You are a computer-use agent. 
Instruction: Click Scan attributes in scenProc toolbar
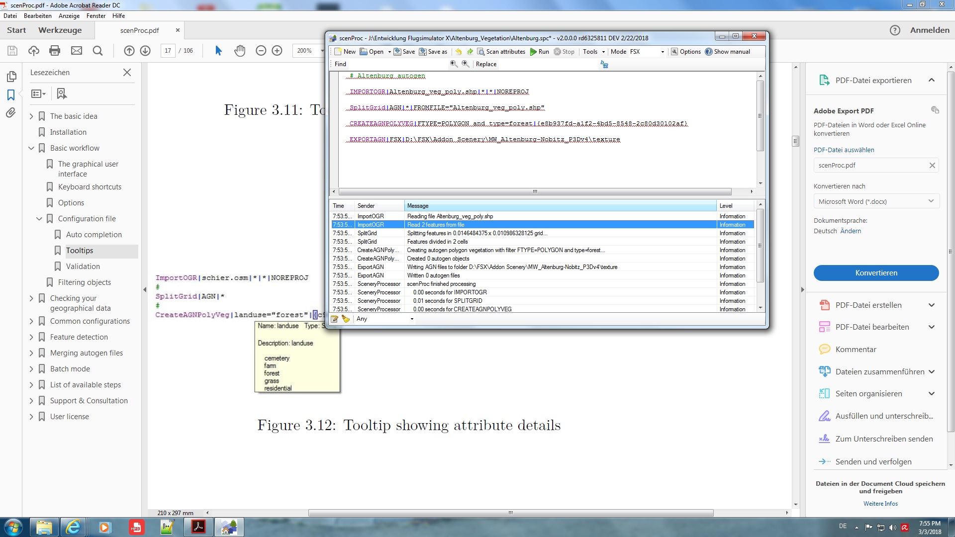coord(501,52)
